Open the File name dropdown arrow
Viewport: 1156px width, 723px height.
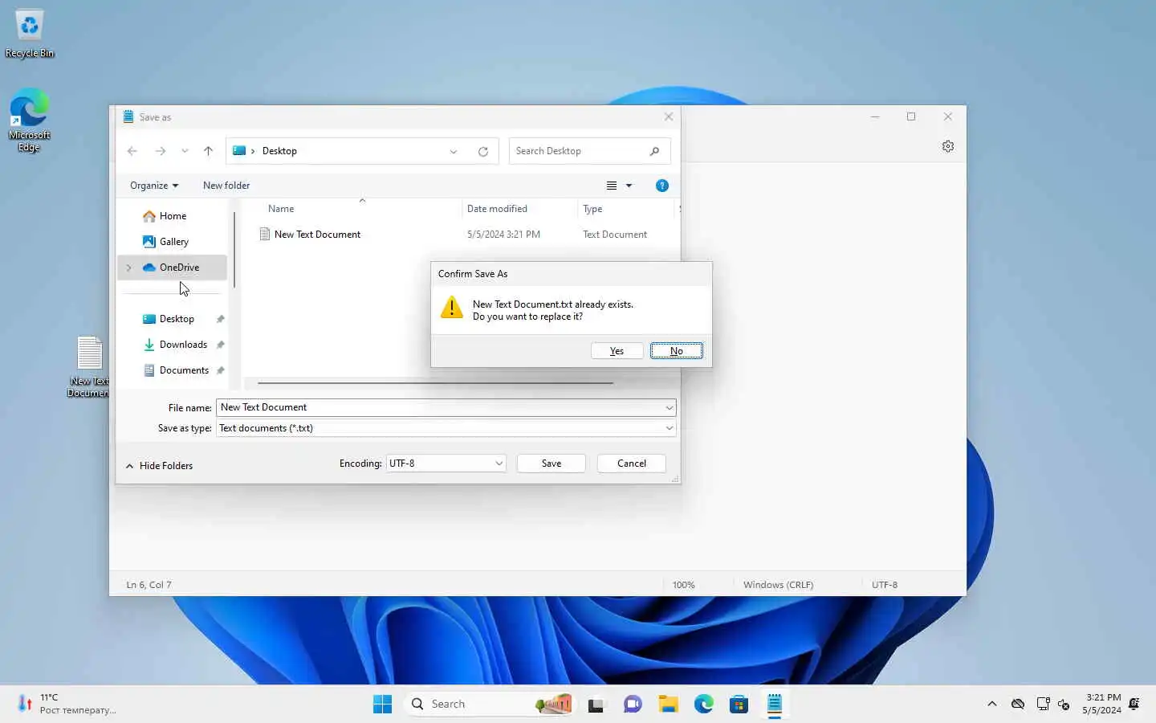669,408
